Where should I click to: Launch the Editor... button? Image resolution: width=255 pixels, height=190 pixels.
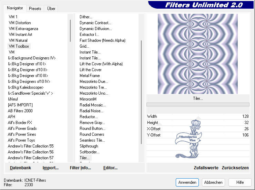point(110,168)
